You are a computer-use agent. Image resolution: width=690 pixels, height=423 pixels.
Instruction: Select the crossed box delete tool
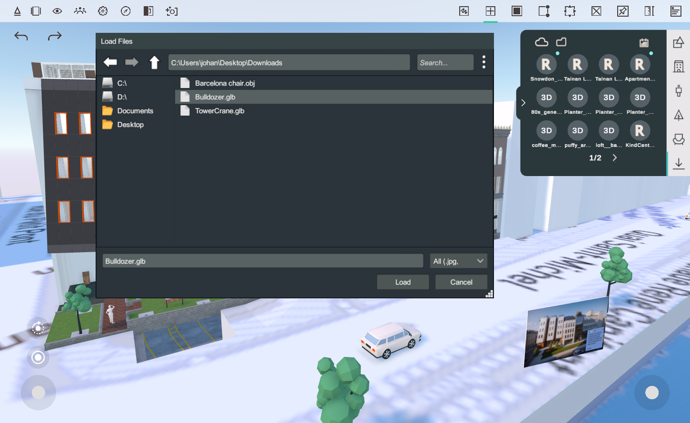coord(596,11)
